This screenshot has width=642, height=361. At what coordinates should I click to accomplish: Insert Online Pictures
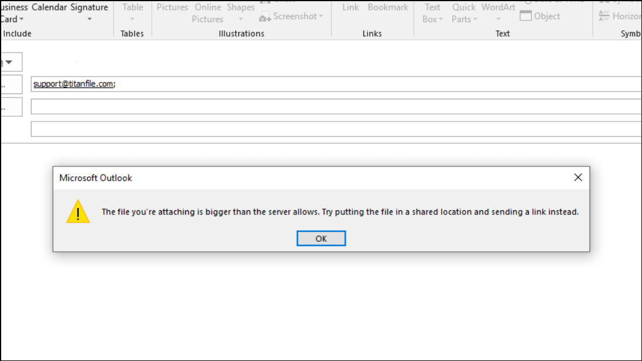point(207,13)
